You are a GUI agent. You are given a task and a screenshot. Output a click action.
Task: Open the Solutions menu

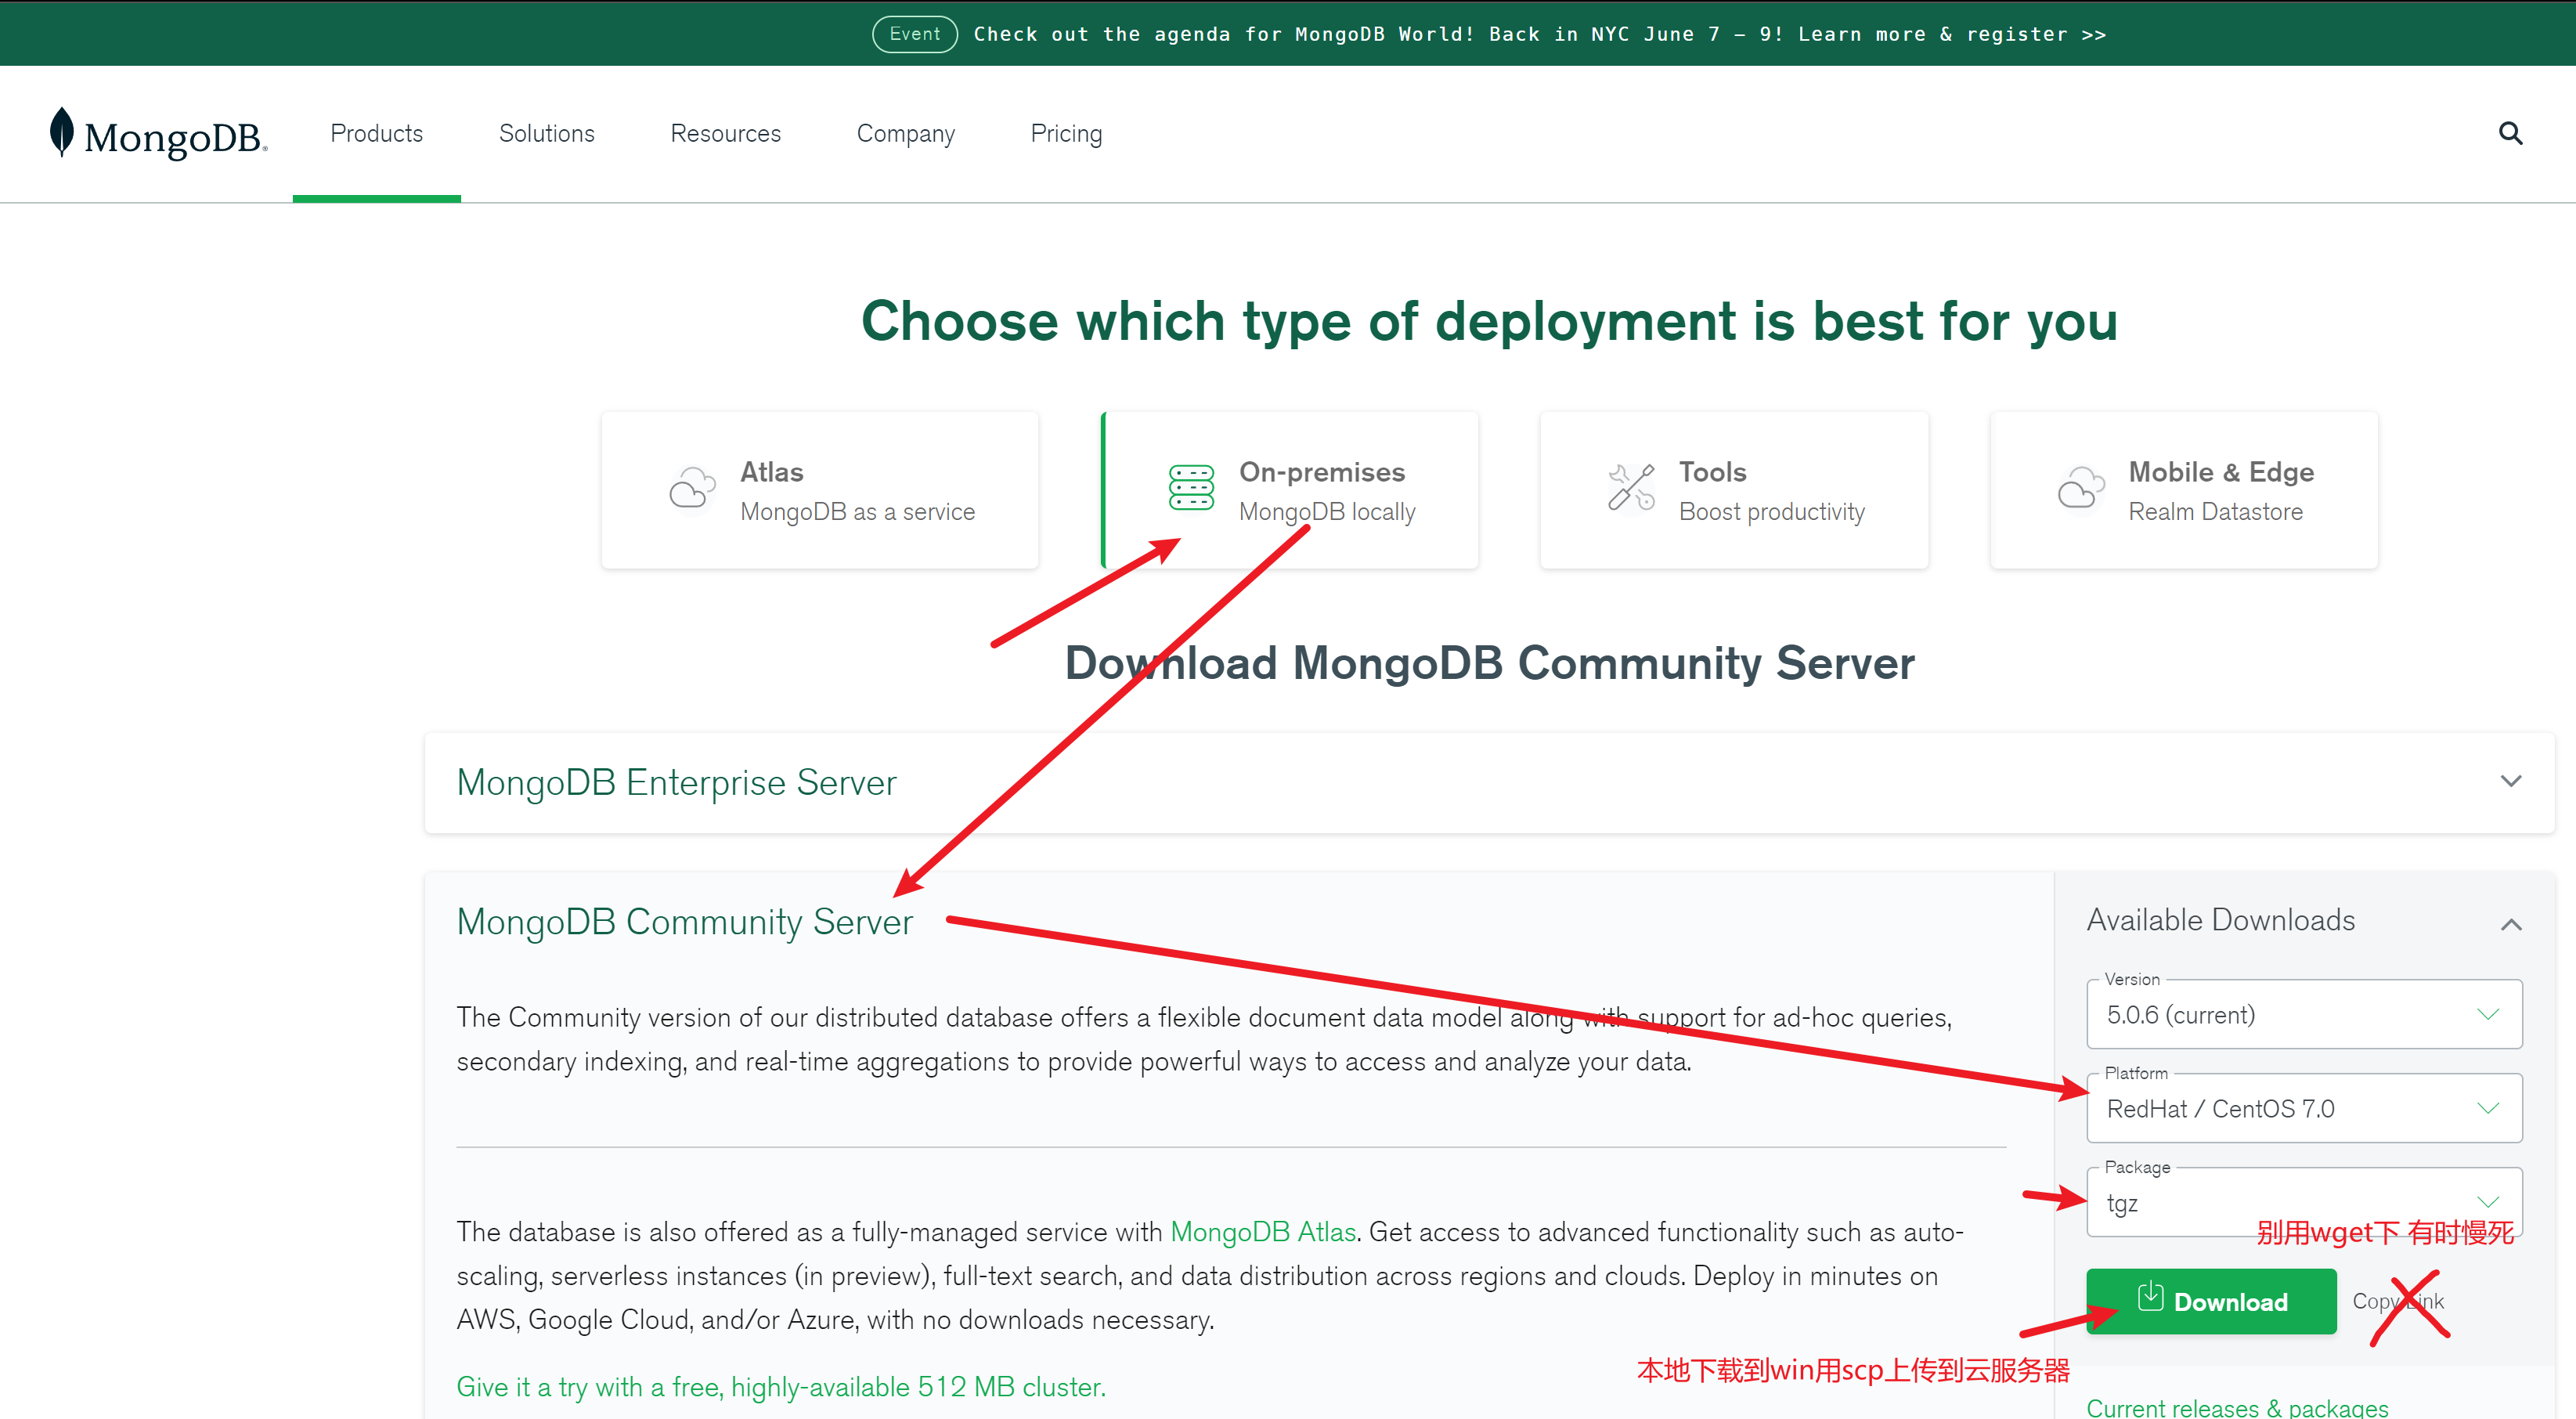[546, 134]
